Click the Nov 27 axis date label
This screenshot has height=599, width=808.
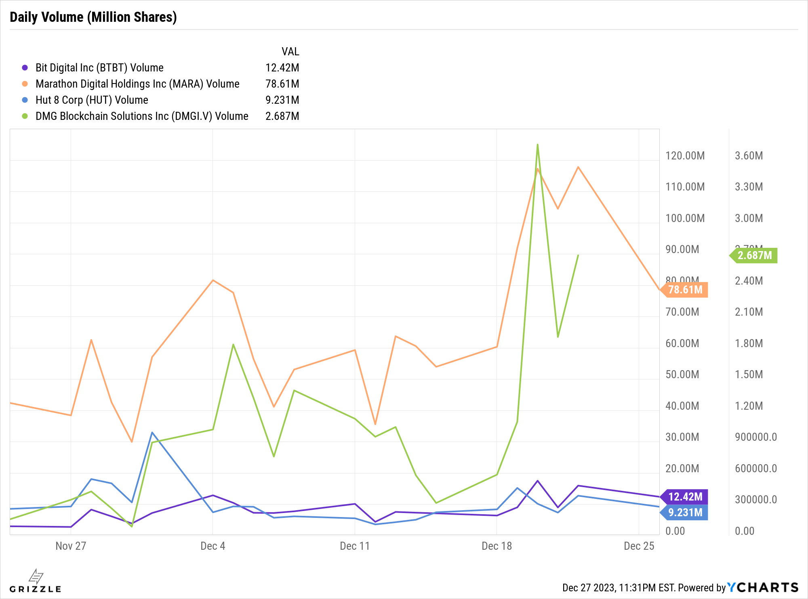(71, 546)
